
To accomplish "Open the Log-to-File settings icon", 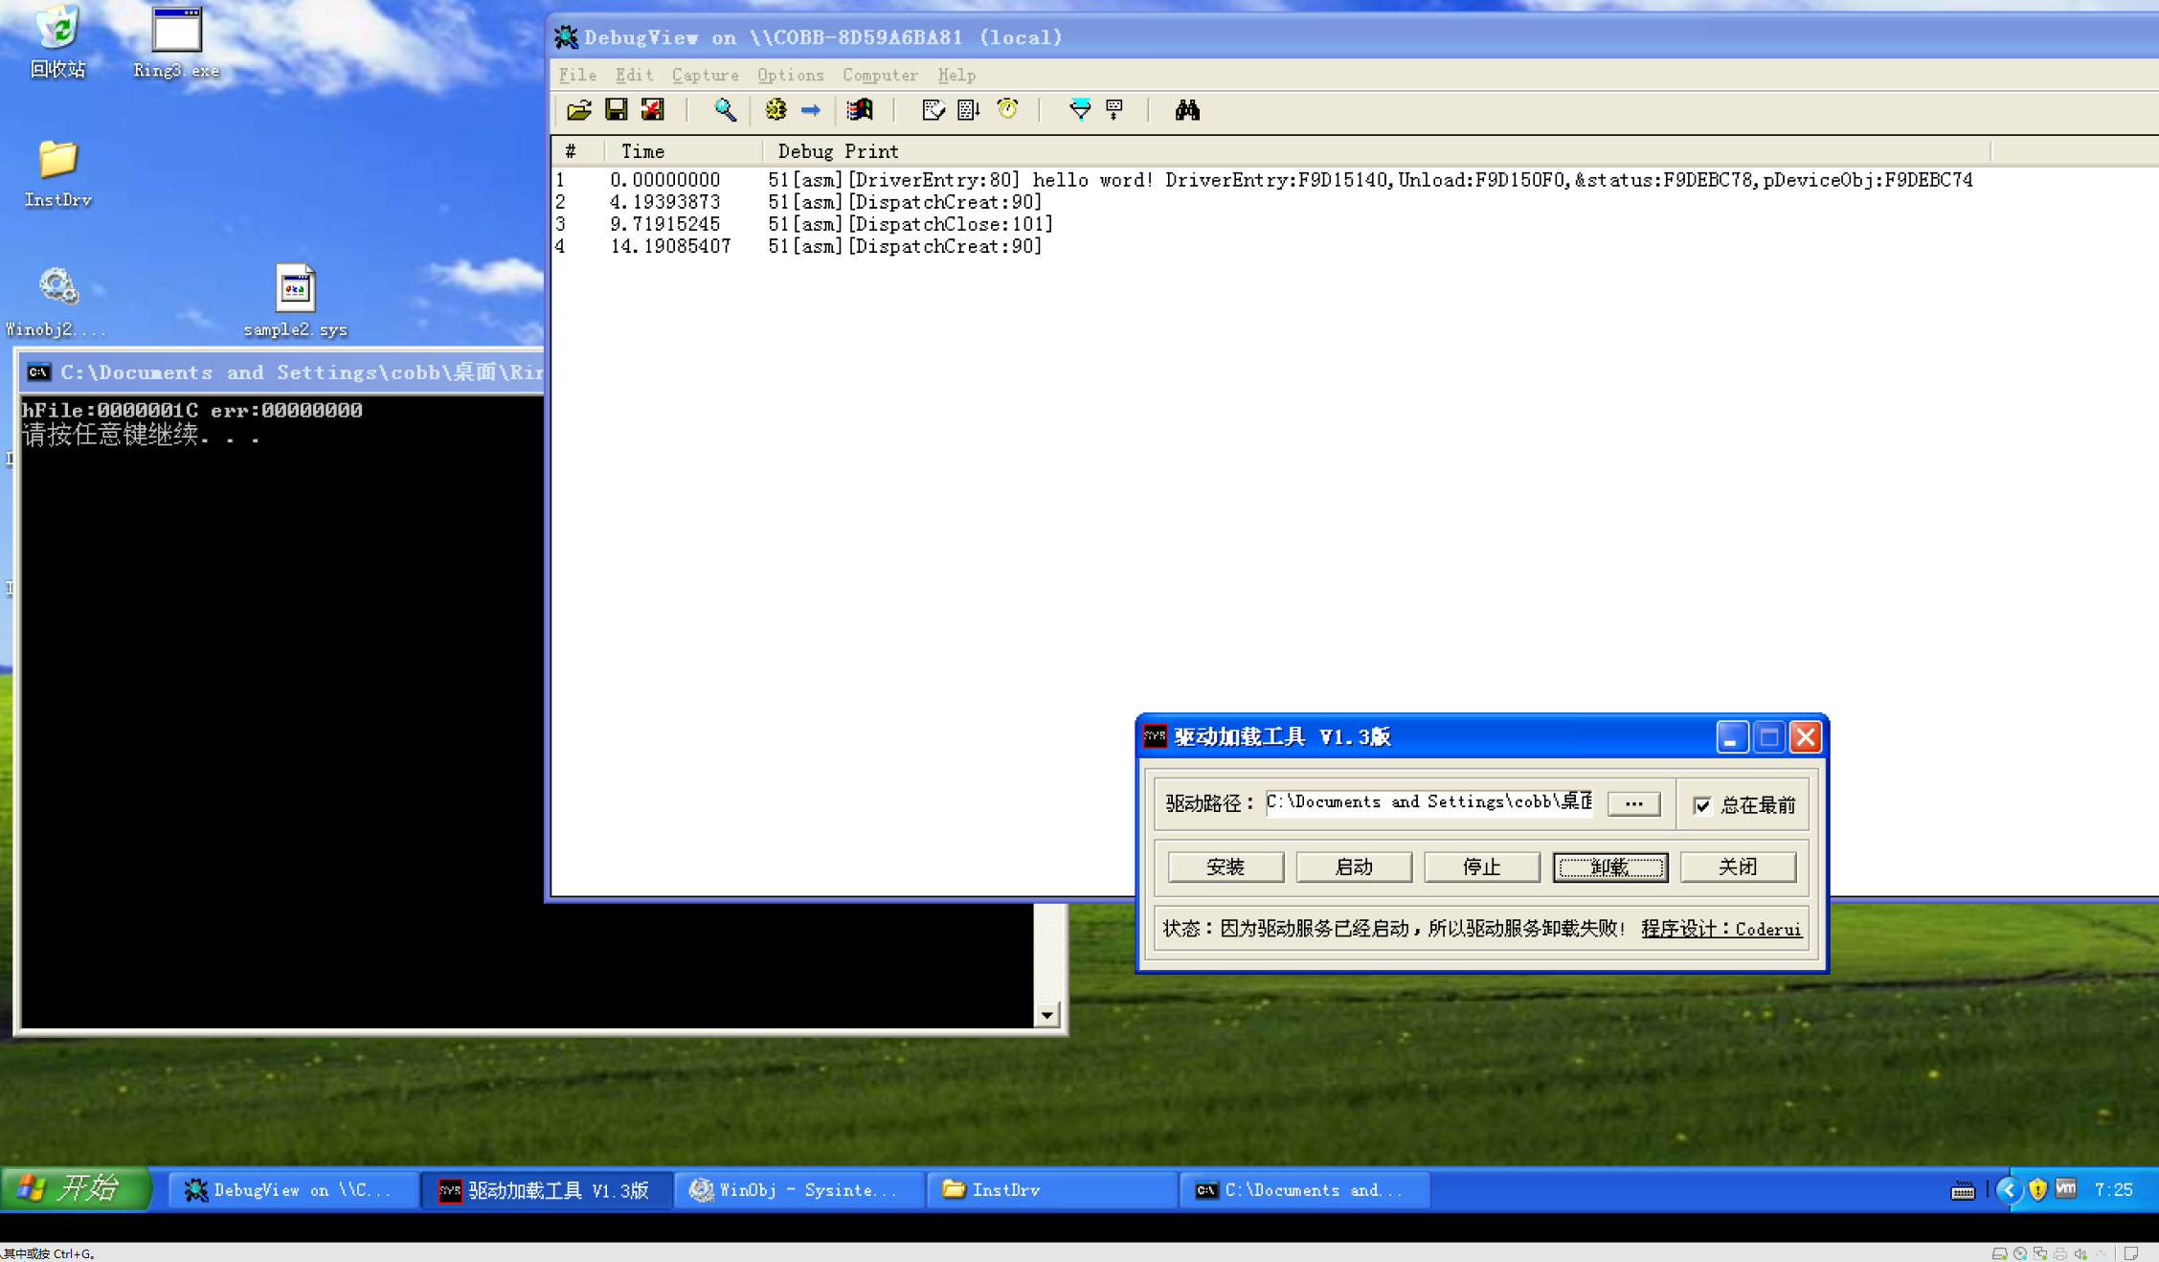I will (x=932, y=110).
